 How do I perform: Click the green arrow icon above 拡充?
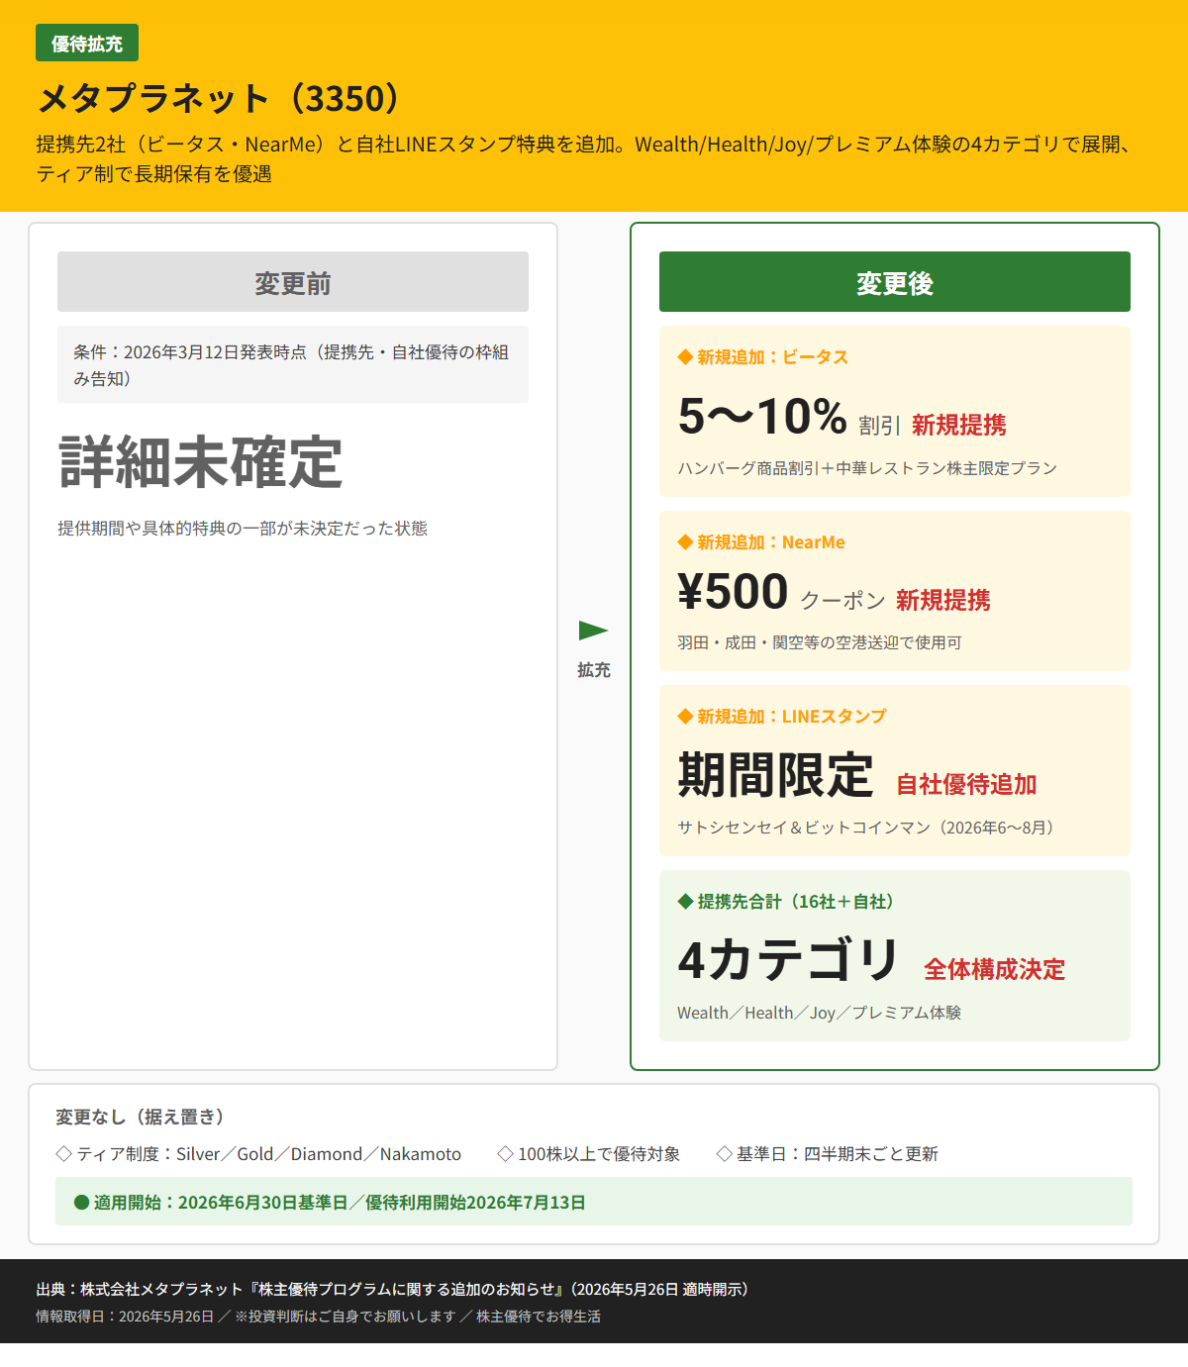[593, 631]
